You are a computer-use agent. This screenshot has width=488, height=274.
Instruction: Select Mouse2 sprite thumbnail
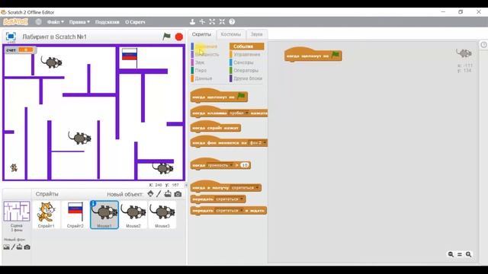(x=133, y=215)
